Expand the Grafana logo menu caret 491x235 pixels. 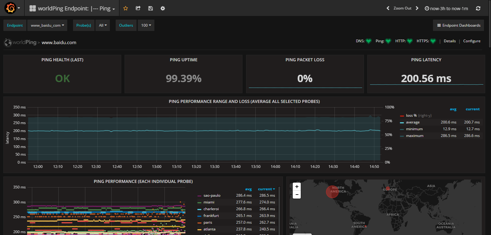19,8
